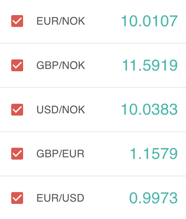Open the USD/NOK pair label

click(61, 109)
